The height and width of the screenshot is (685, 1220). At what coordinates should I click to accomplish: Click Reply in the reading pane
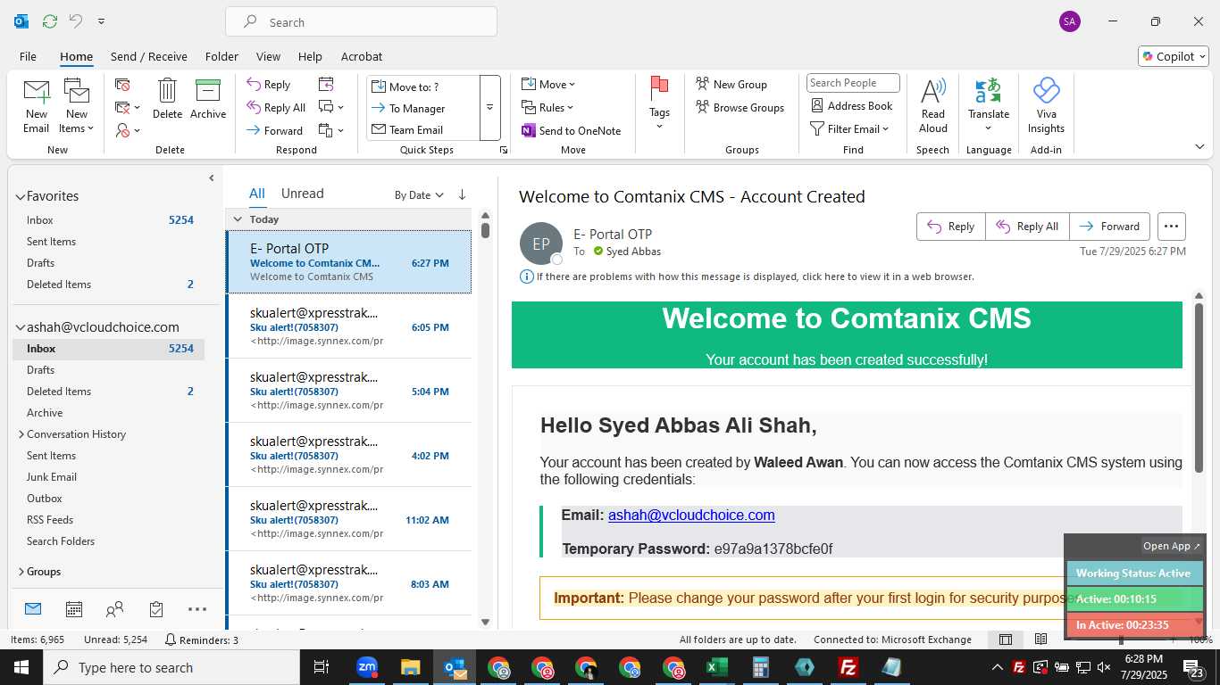(x=951, y=227)
